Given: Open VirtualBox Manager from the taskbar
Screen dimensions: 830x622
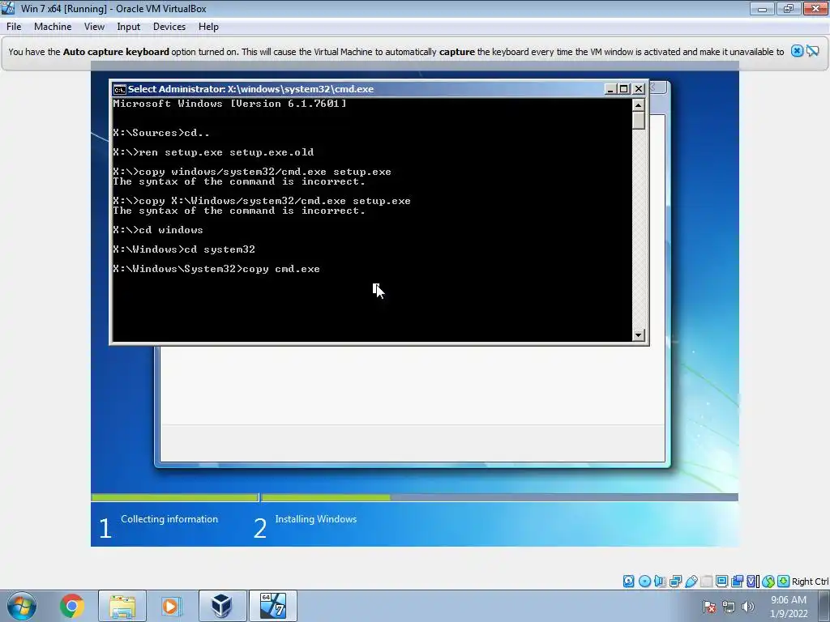Looking at the screenshot, I should pyautogui.click(x=222, y=606).
